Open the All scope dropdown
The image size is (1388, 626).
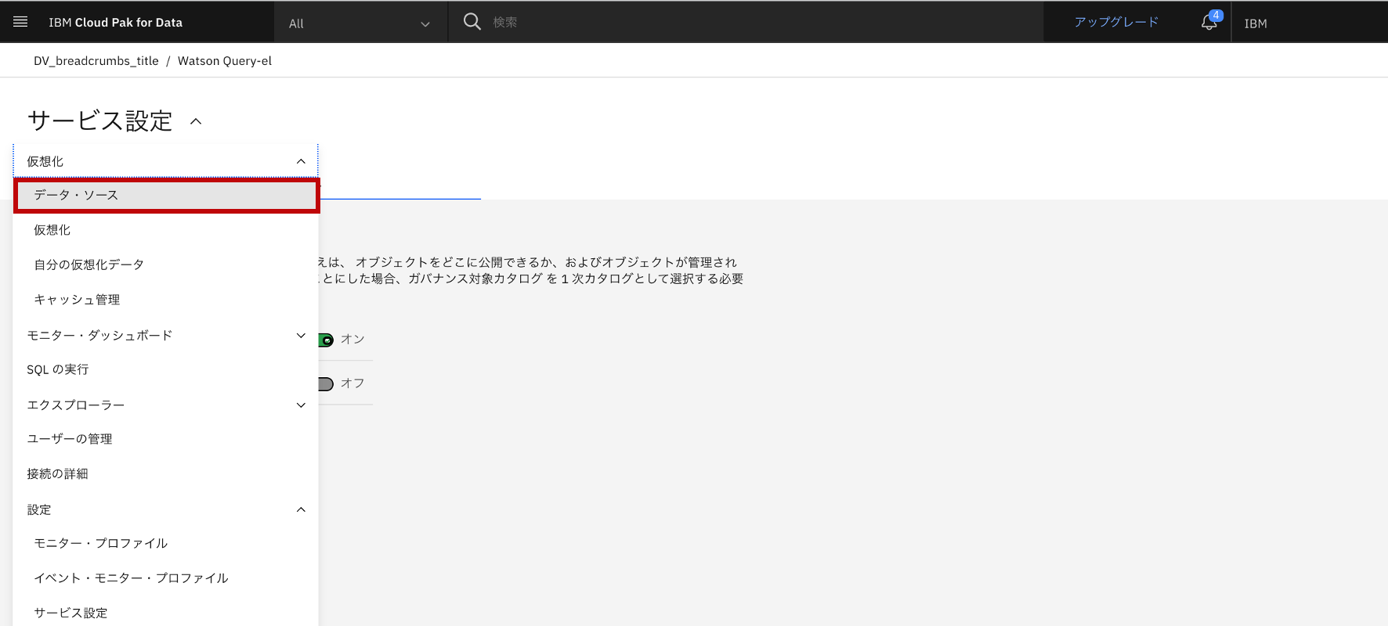(360, 23)
